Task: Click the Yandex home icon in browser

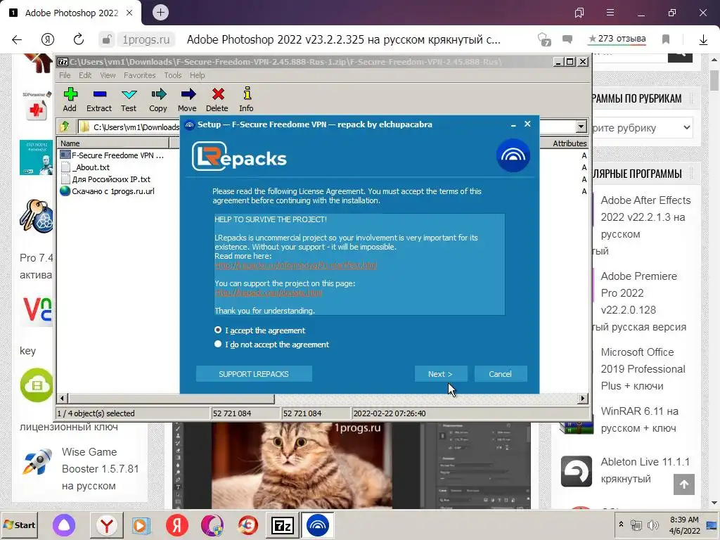Action: pyautogui.click(x=48, y=39)
